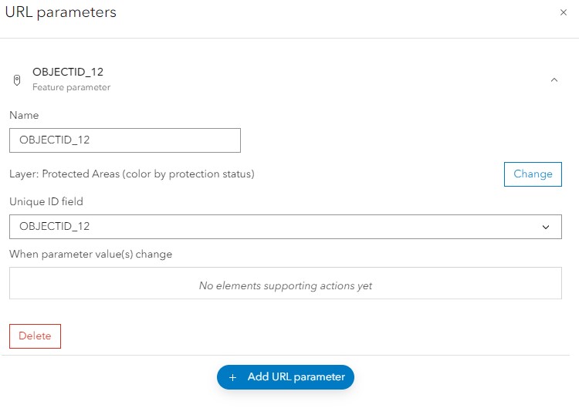The width and height of the screenshot is (579, 415).
Task: Collapse the OBJECTID_12 parameter section
Action: pyautogui.click(x=554, y=79)
